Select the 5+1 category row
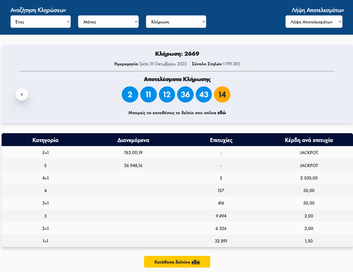 [46, 153]
